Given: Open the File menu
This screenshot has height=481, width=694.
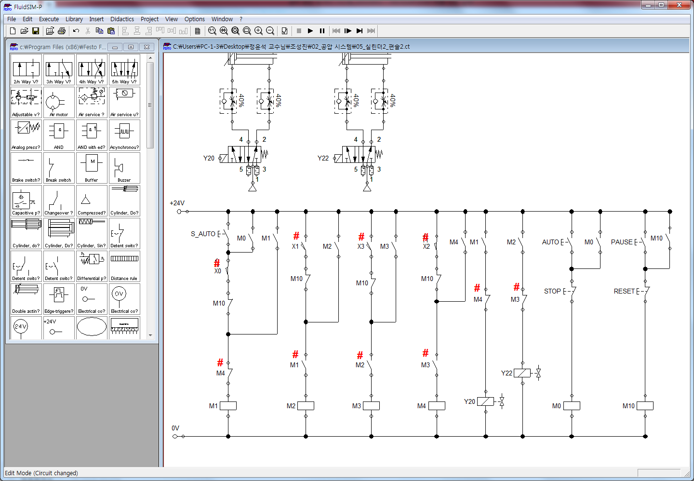Looking at the screenshot, I should click(x=12, y=19).
